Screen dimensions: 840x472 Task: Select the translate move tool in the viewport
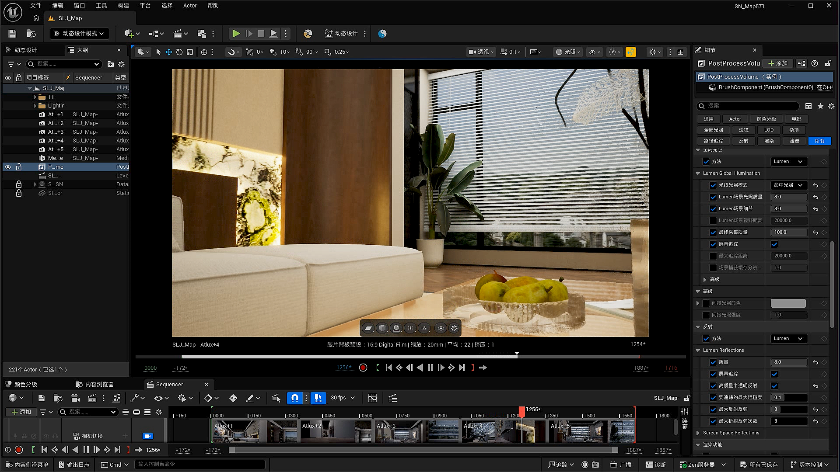click(168, 52)
